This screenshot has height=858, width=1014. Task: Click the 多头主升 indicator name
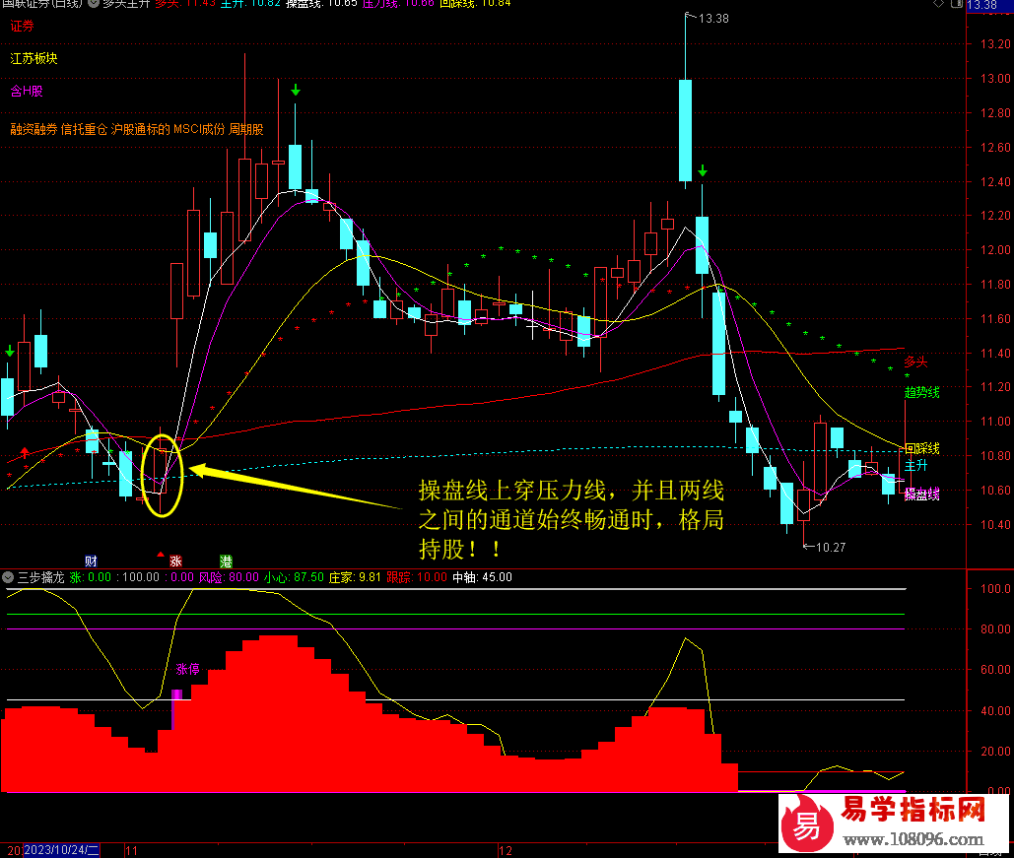coord(126,3)
